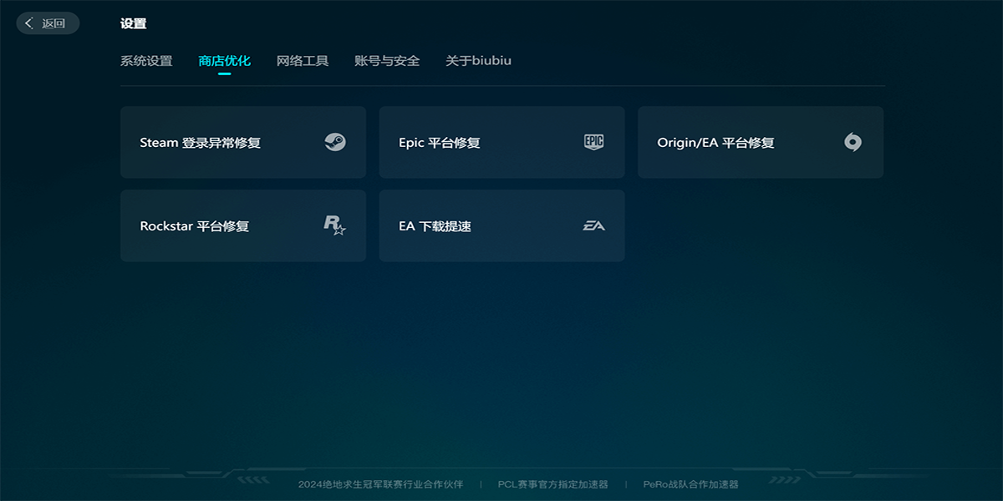Click PCL赛事官方指定加速器 link
This screenshot has height=501, width=1003.
click(x=554, y=483)
